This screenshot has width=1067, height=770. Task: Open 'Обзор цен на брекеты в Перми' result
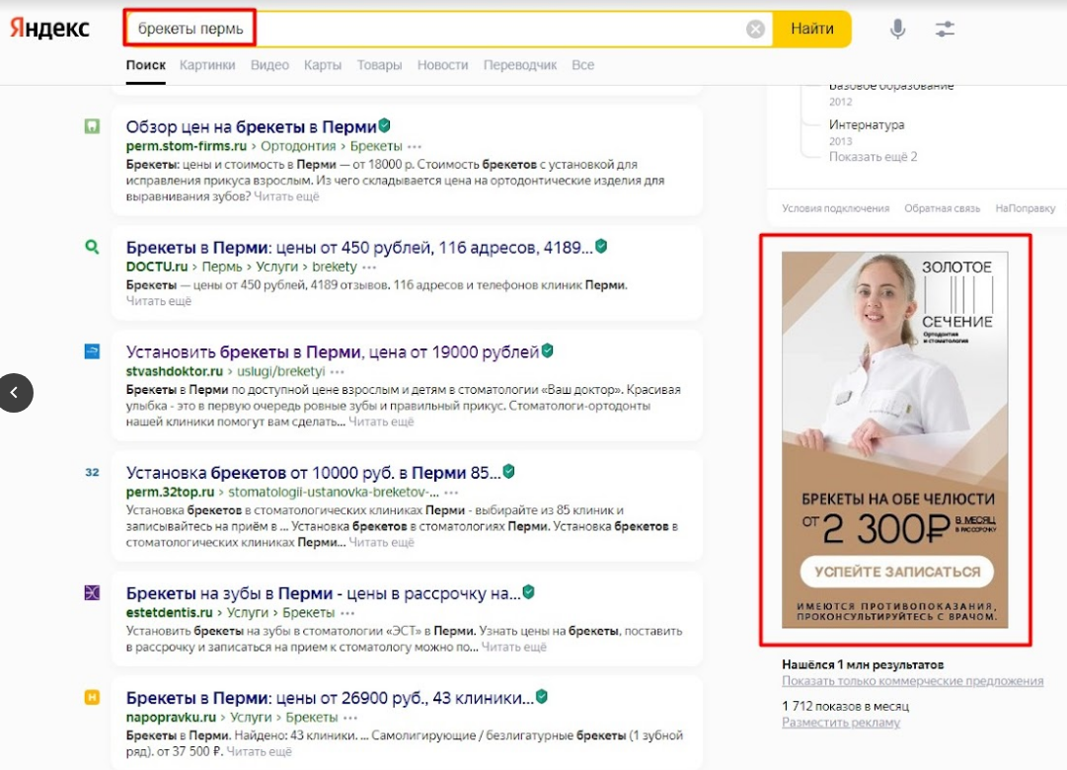[251, 126]
